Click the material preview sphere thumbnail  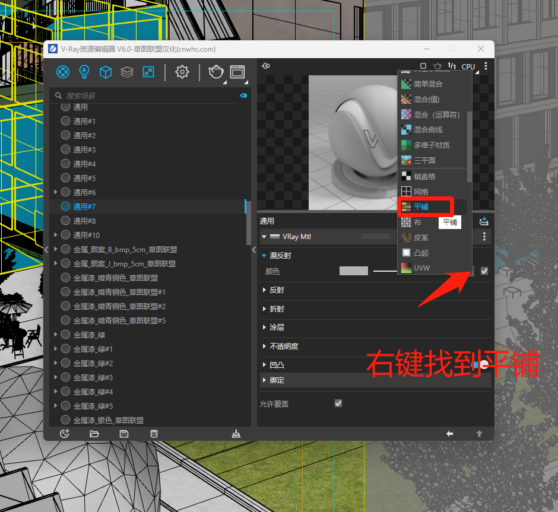[353, 142]
